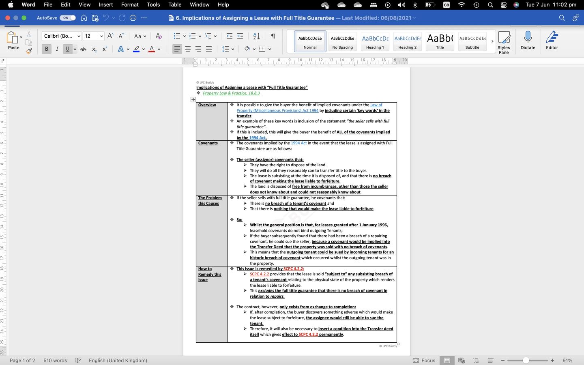
Task: Toggle Italic formatting
Action: coord(57,49)
